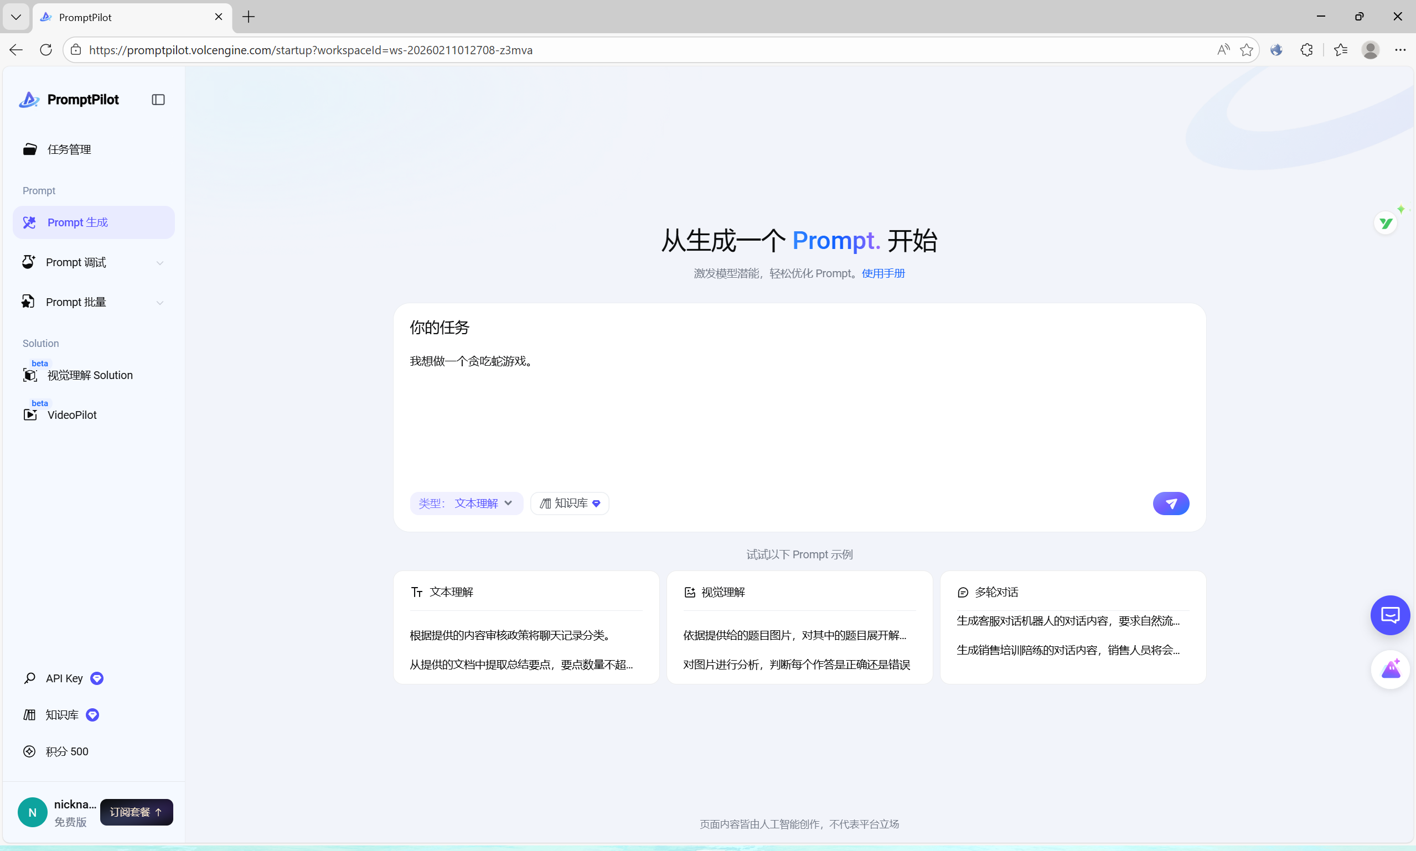Open 视觉理解 Solution item

[90, 375]
